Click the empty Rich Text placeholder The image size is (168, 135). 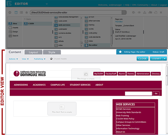[x=62, y=109]
